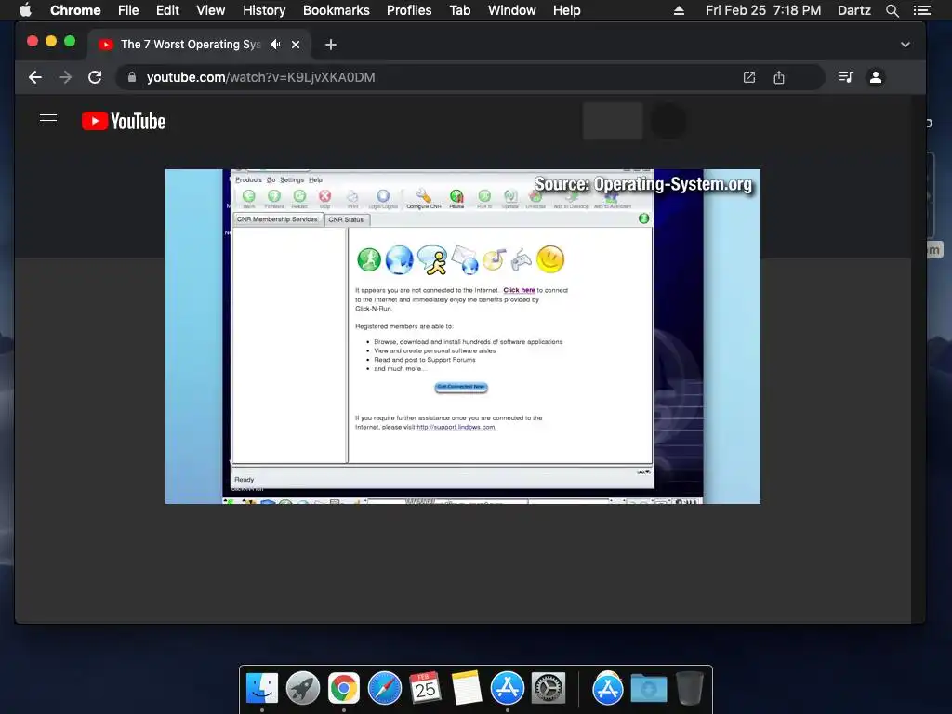
Task: Open the Tab menu
Action: [x=460, y=10]
